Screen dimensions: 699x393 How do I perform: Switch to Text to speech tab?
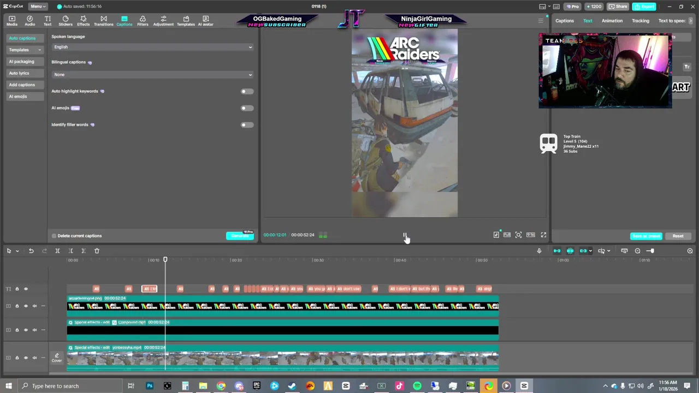(x=672, y=21)
